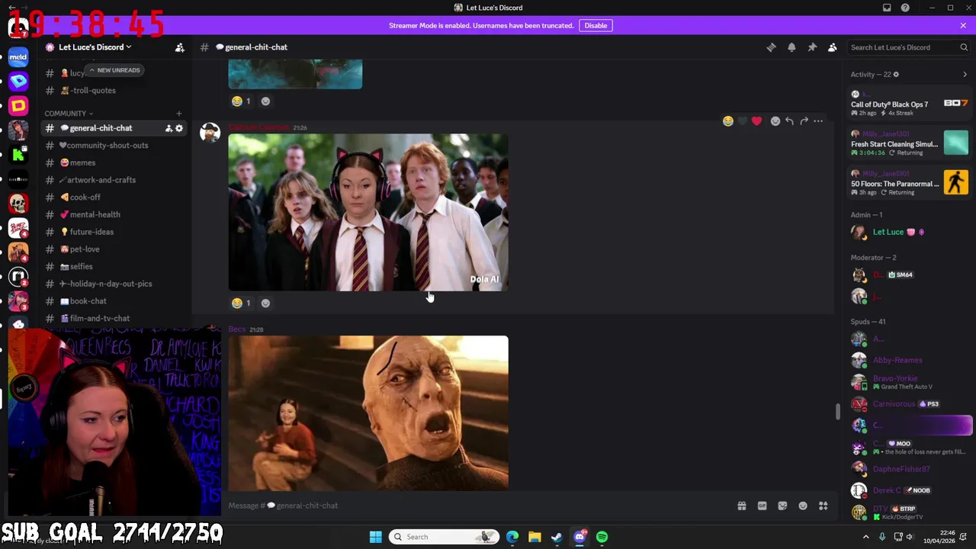This screenshot has height=549, width=976.
Task: Open Fresh Start Cleaning Simulator activity card
Action: coord(910,144)
